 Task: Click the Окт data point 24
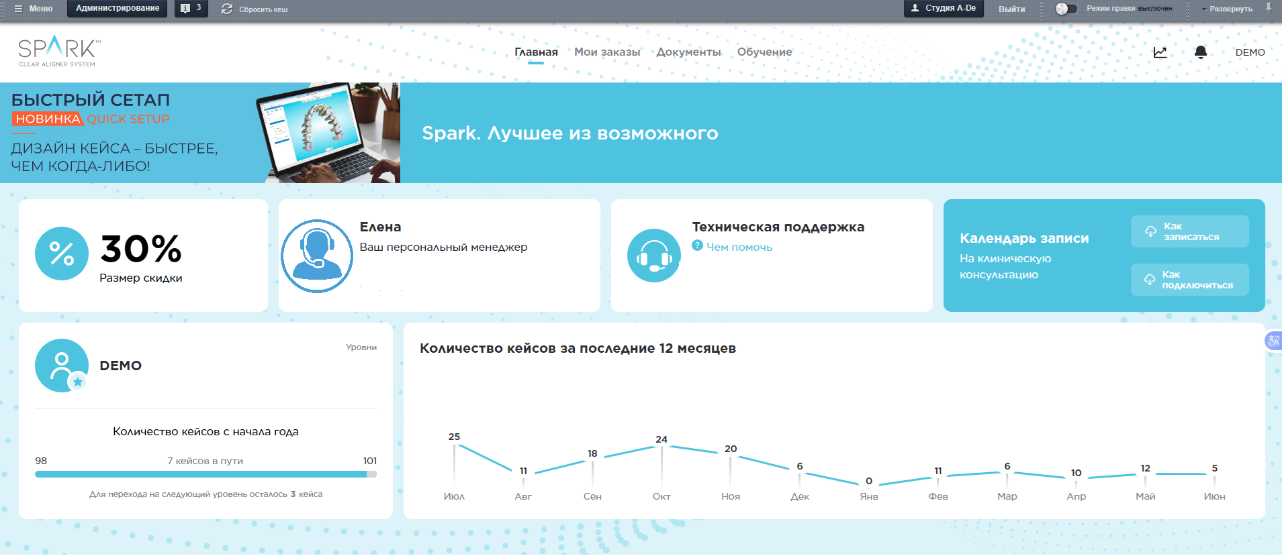pyautogui.click(x=661, y=439)
